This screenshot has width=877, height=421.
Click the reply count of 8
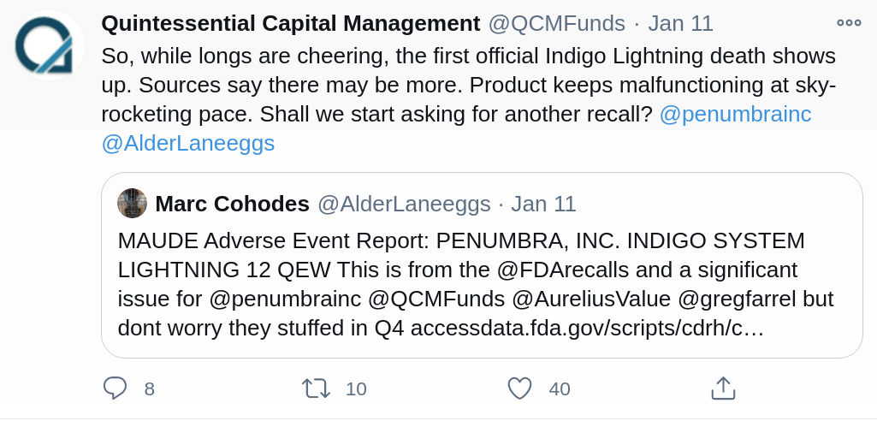click(150, 389)
